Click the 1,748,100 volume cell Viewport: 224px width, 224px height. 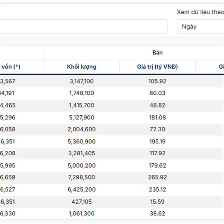(x=82, y=93)
